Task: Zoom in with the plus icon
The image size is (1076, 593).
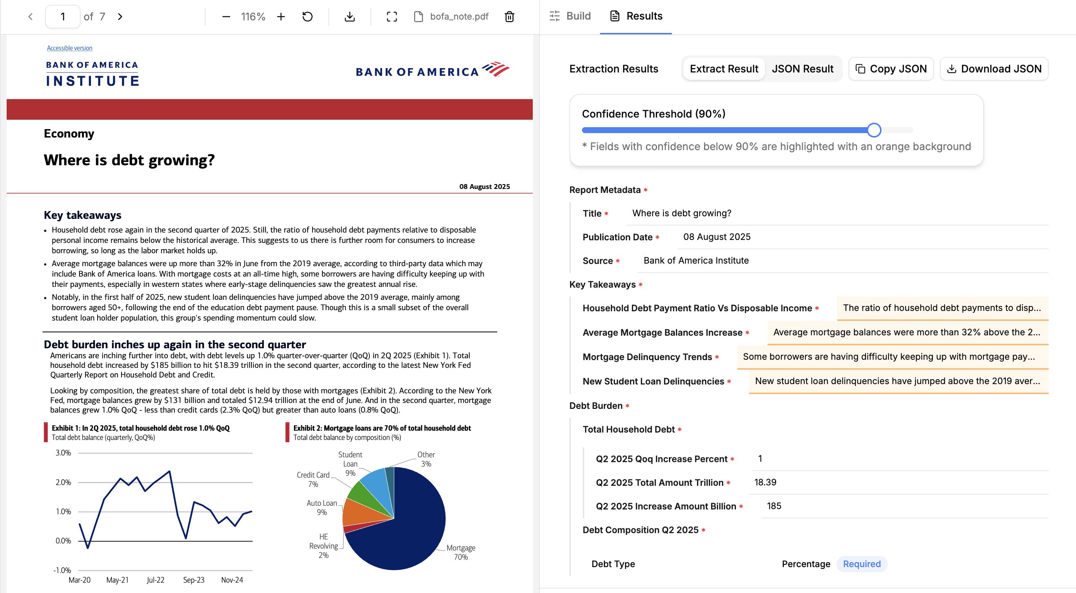Action: [281, 17]
